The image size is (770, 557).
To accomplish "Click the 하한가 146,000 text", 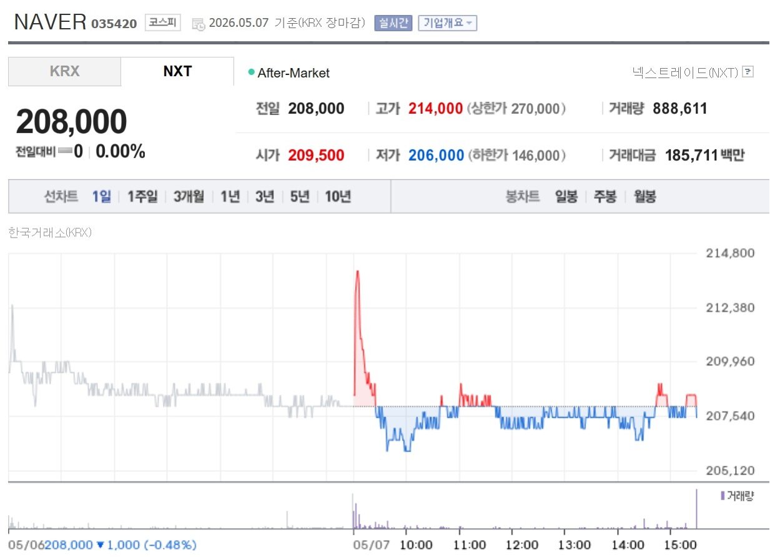I will tap(516, 156).
